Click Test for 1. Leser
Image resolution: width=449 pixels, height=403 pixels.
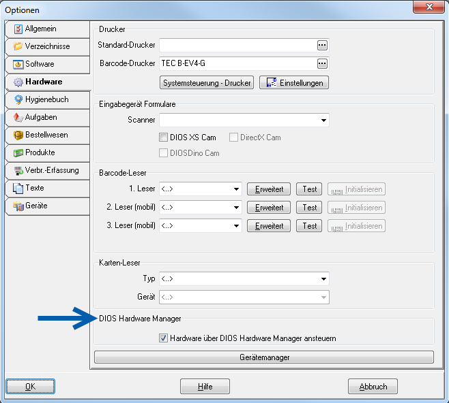point(309,189)
